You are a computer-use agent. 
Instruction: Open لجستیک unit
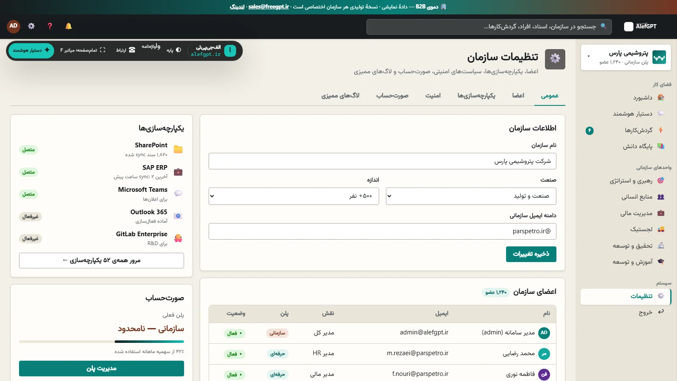pyautogui.click(x=626, y=229)
